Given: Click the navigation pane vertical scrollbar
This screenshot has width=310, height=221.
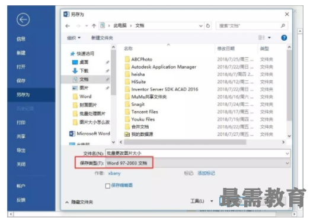Looking at the screenshot, I should pos(113,73).
